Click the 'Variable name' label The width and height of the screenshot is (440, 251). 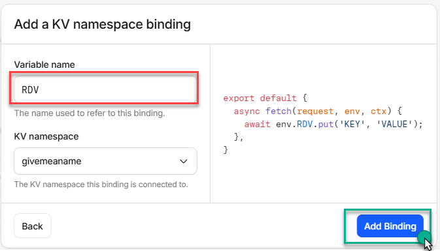44,65
